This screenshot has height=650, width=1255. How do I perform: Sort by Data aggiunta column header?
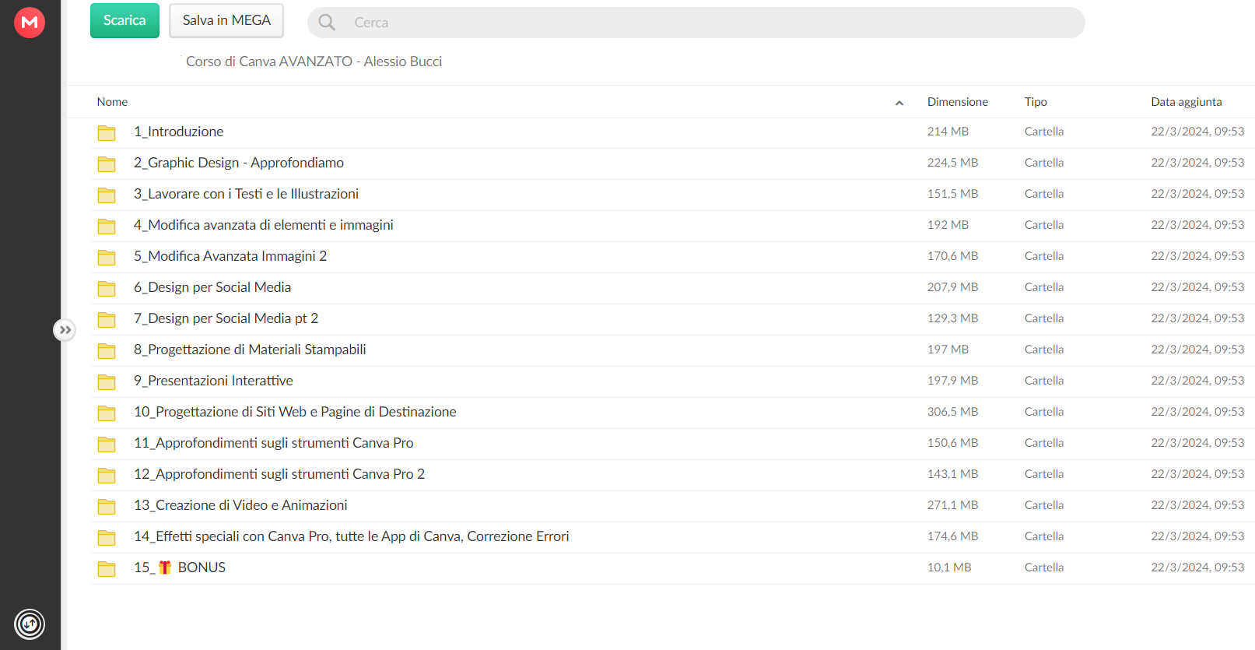coord(1187,102)
